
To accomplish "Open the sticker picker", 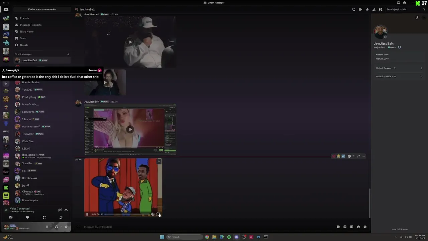I will pos(351,227).
